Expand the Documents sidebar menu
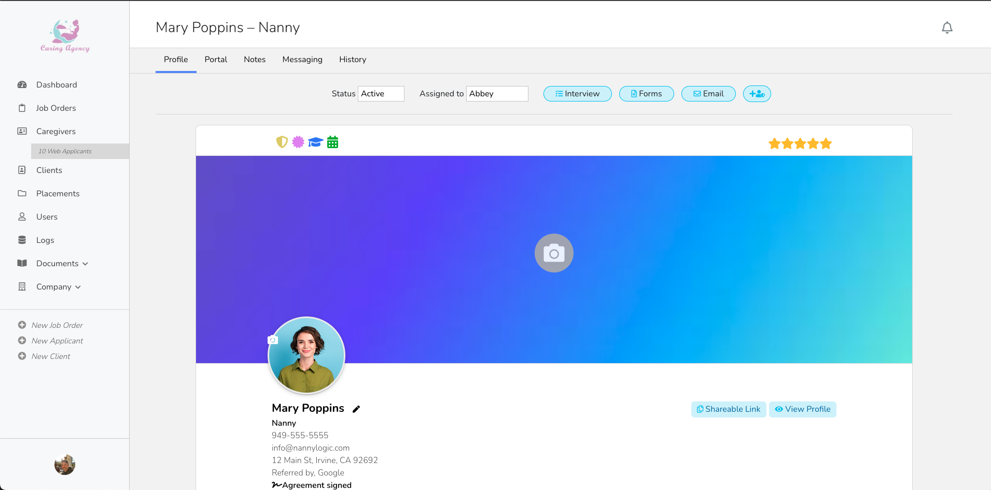The image size is (991, 490). click(62, 264)
